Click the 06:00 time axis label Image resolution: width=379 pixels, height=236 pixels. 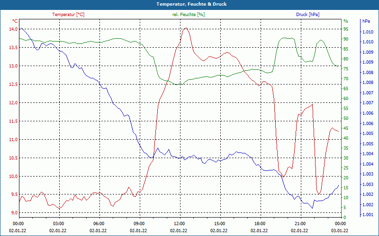[98, 224]
